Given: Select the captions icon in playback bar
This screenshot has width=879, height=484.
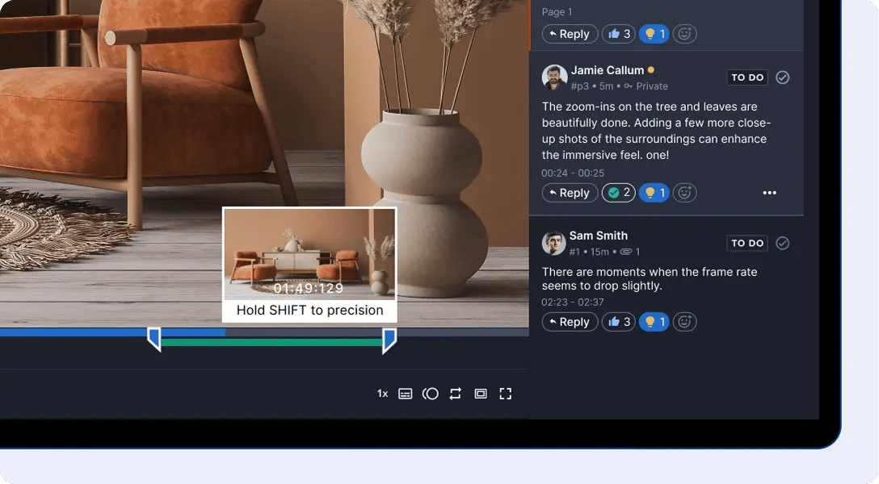Looking at the screenshot, I should 405,394.
